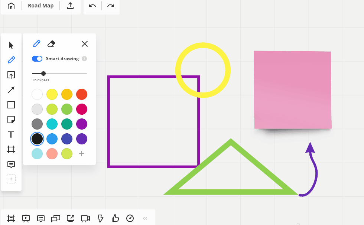Viewport: 364px width, 225px height.
Task: Collapse the bottom toolbar with chevrons
Action: click(145, 218)
